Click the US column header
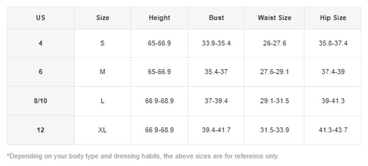This screenshot has height=166, width=368. [x=41, y=18]
